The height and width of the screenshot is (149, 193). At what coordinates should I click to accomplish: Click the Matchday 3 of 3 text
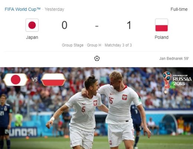tap(118, 45)
